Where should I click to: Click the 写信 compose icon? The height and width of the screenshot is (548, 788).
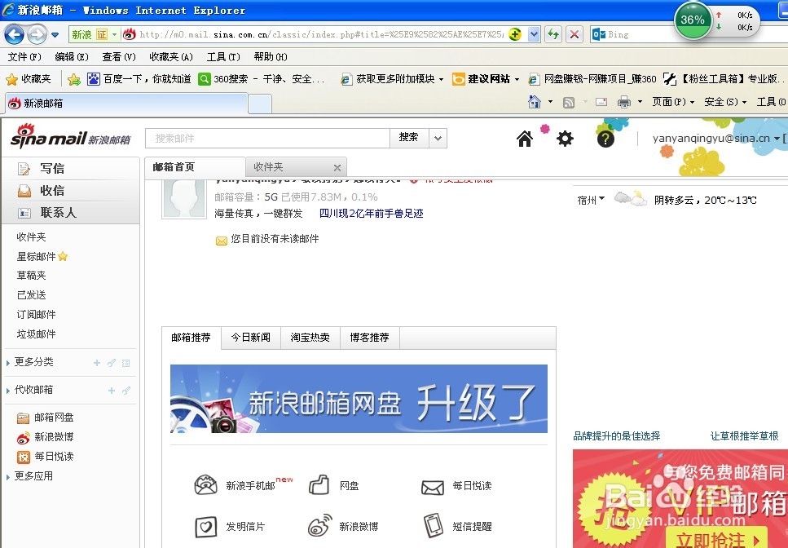tap(24, 169)
